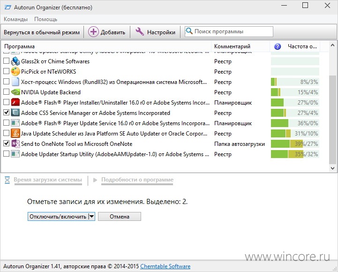Click the Adobe CS5 Service Manager icon
This screenshot has height=272, width=338.
[15, 113]
